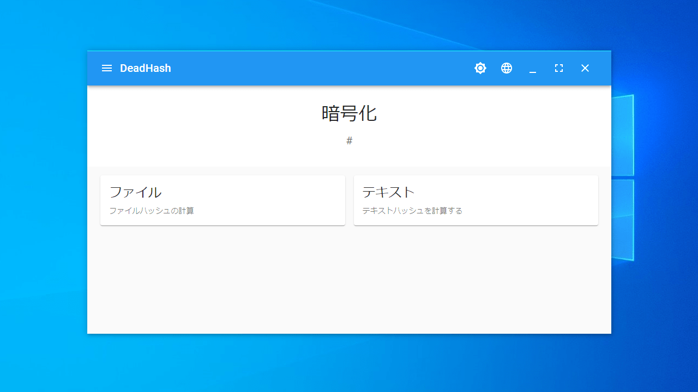Close the DeadHash window
Image resolution: width=698 pixels, height=392 pixels.
tap(585, 68)
